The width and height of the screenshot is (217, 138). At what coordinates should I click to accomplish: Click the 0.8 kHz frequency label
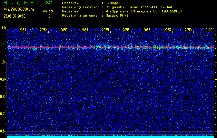pos(3,97)
